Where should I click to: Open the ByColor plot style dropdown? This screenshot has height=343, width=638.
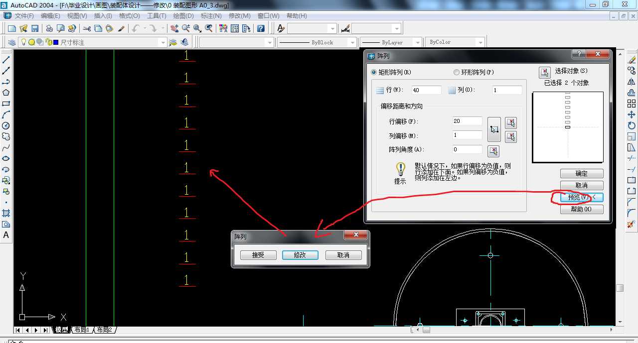click(x=480, y=42)
